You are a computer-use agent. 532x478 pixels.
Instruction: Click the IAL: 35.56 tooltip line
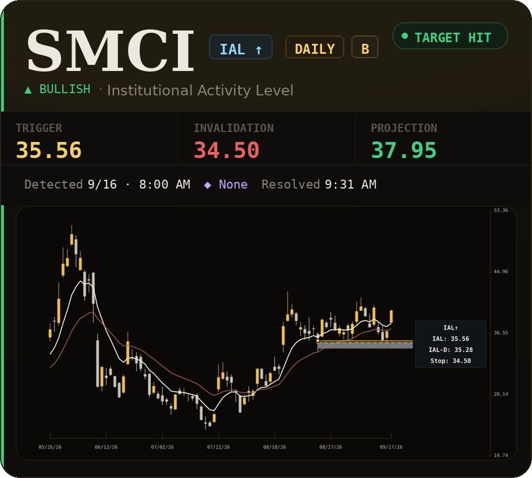click(x=451, y=339)
